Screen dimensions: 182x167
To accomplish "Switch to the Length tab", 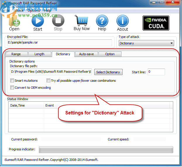I will point(40,54).
